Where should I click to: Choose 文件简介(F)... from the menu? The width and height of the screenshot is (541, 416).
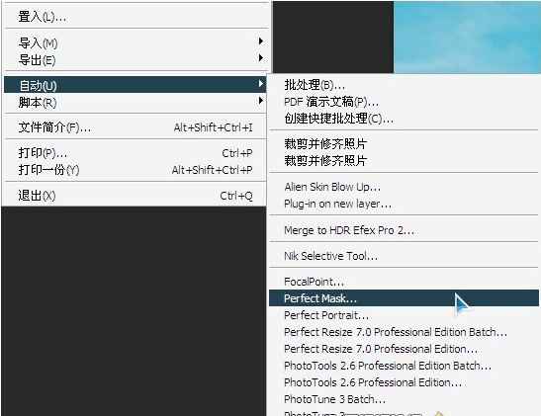135,127
